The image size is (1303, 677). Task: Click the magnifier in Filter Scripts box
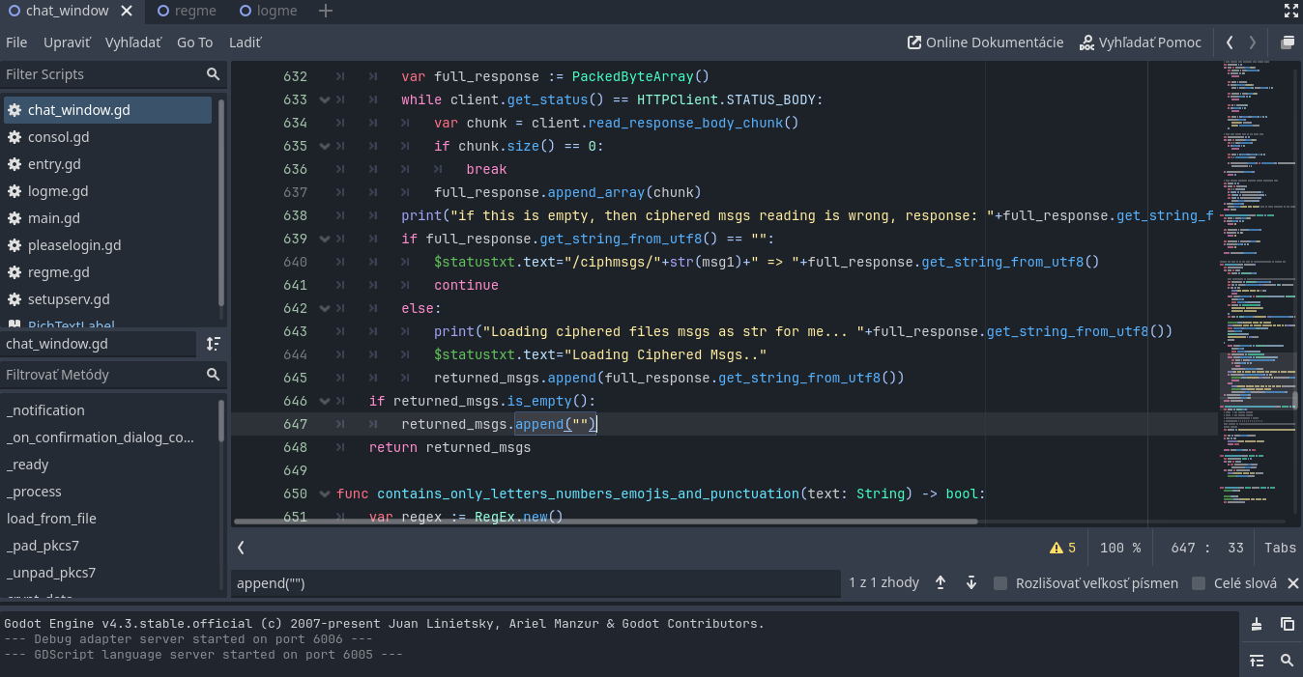tap(213, 73)
